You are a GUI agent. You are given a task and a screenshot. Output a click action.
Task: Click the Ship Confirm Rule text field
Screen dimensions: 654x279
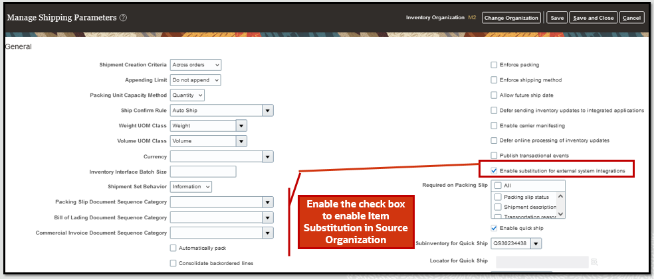click(x=216, y=111)
